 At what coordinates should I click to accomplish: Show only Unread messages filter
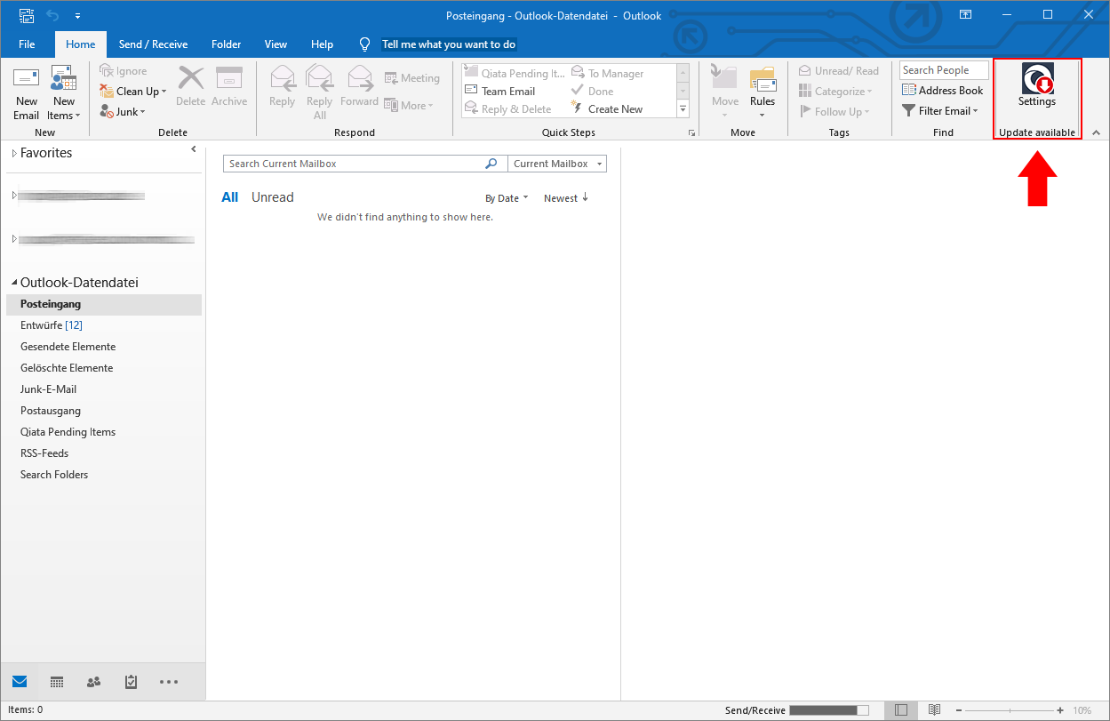click(272, 197)
